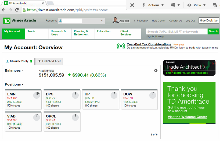The image size is (220, 141).
Task: Click the Link/Add Acct tab
Action: [49, 61]
